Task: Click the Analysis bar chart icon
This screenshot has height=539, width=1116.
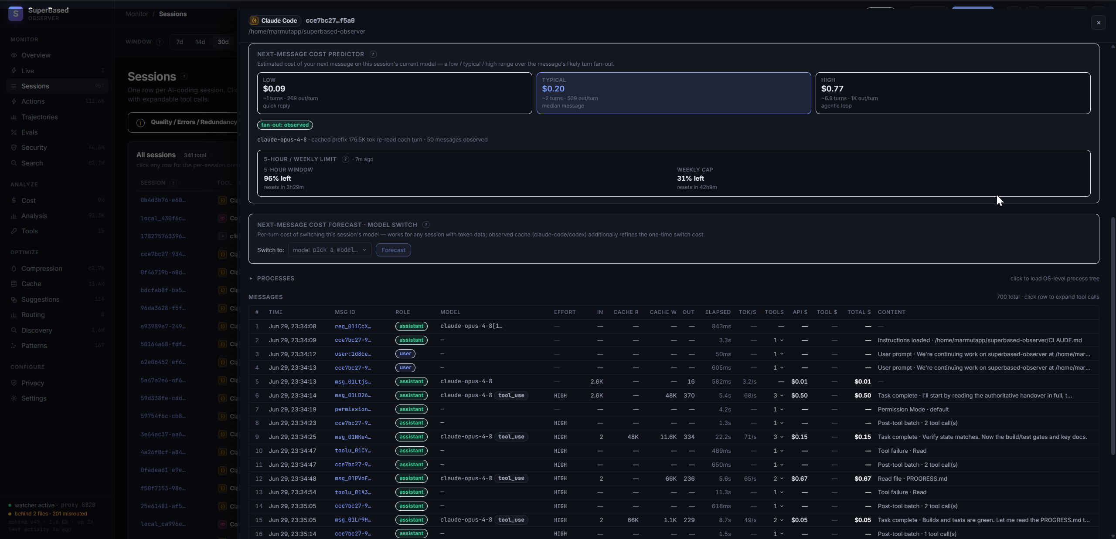Action: click(x=14, y=216)
